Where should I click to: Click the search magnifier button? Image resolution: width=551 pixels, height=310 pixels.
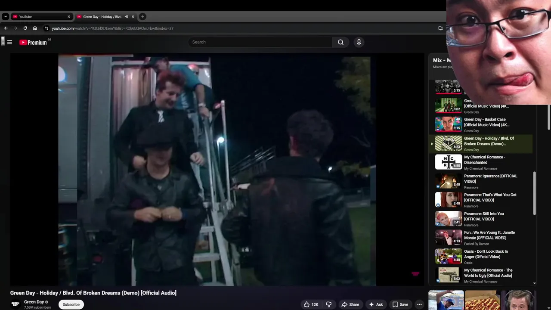pyautogui.click(x=341, y=42)
